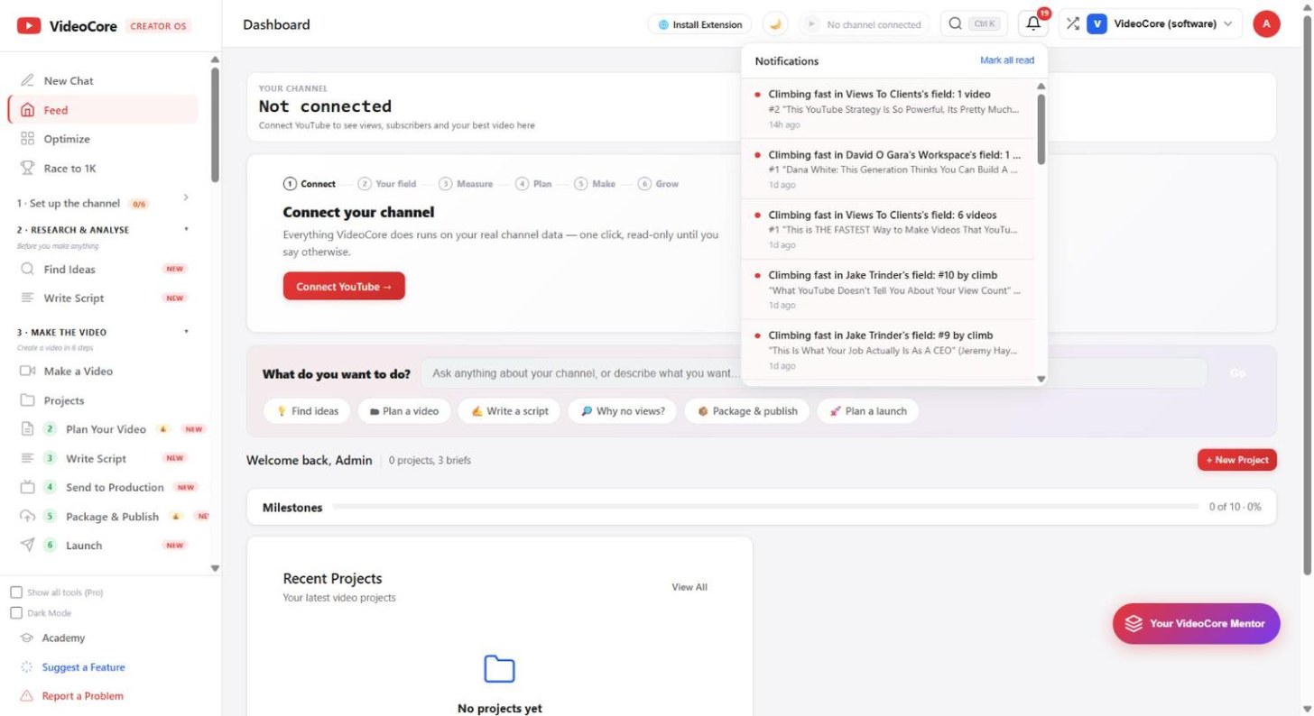The image size is (1314, 716).
Task: Click the Academy graduation cap icon
Action: tap(27, 638)
